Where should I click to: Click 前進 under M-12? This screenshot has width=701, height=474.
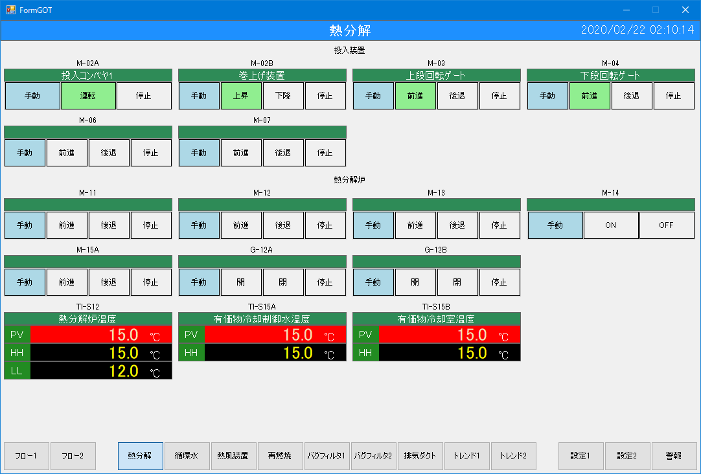coord(240,225)
